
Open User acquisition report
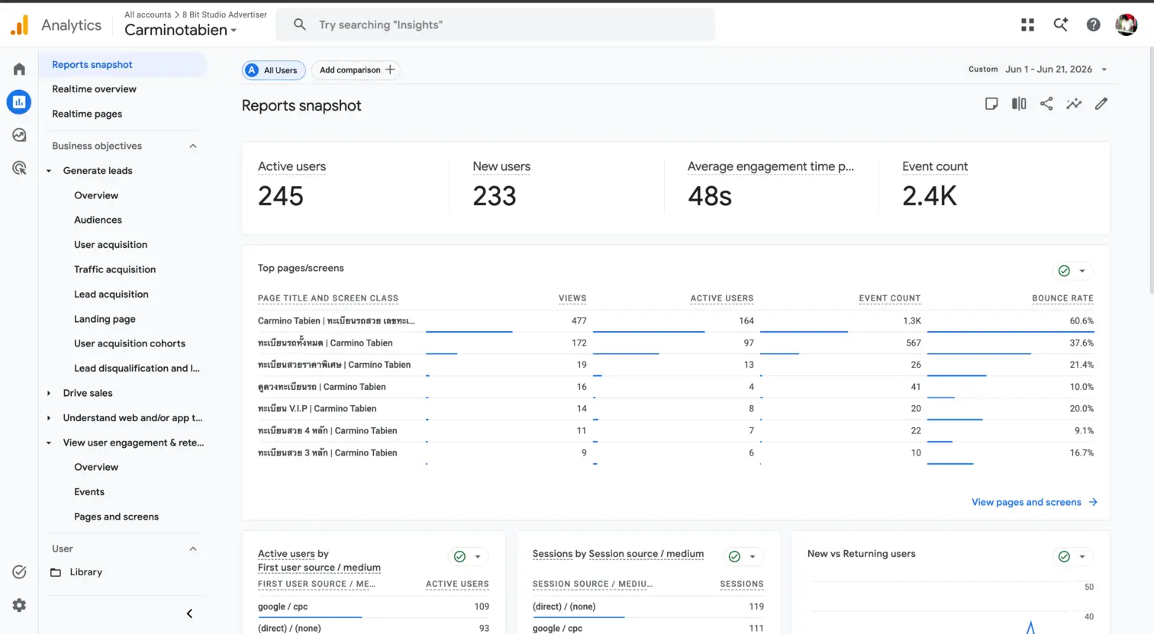click(111, 245)
